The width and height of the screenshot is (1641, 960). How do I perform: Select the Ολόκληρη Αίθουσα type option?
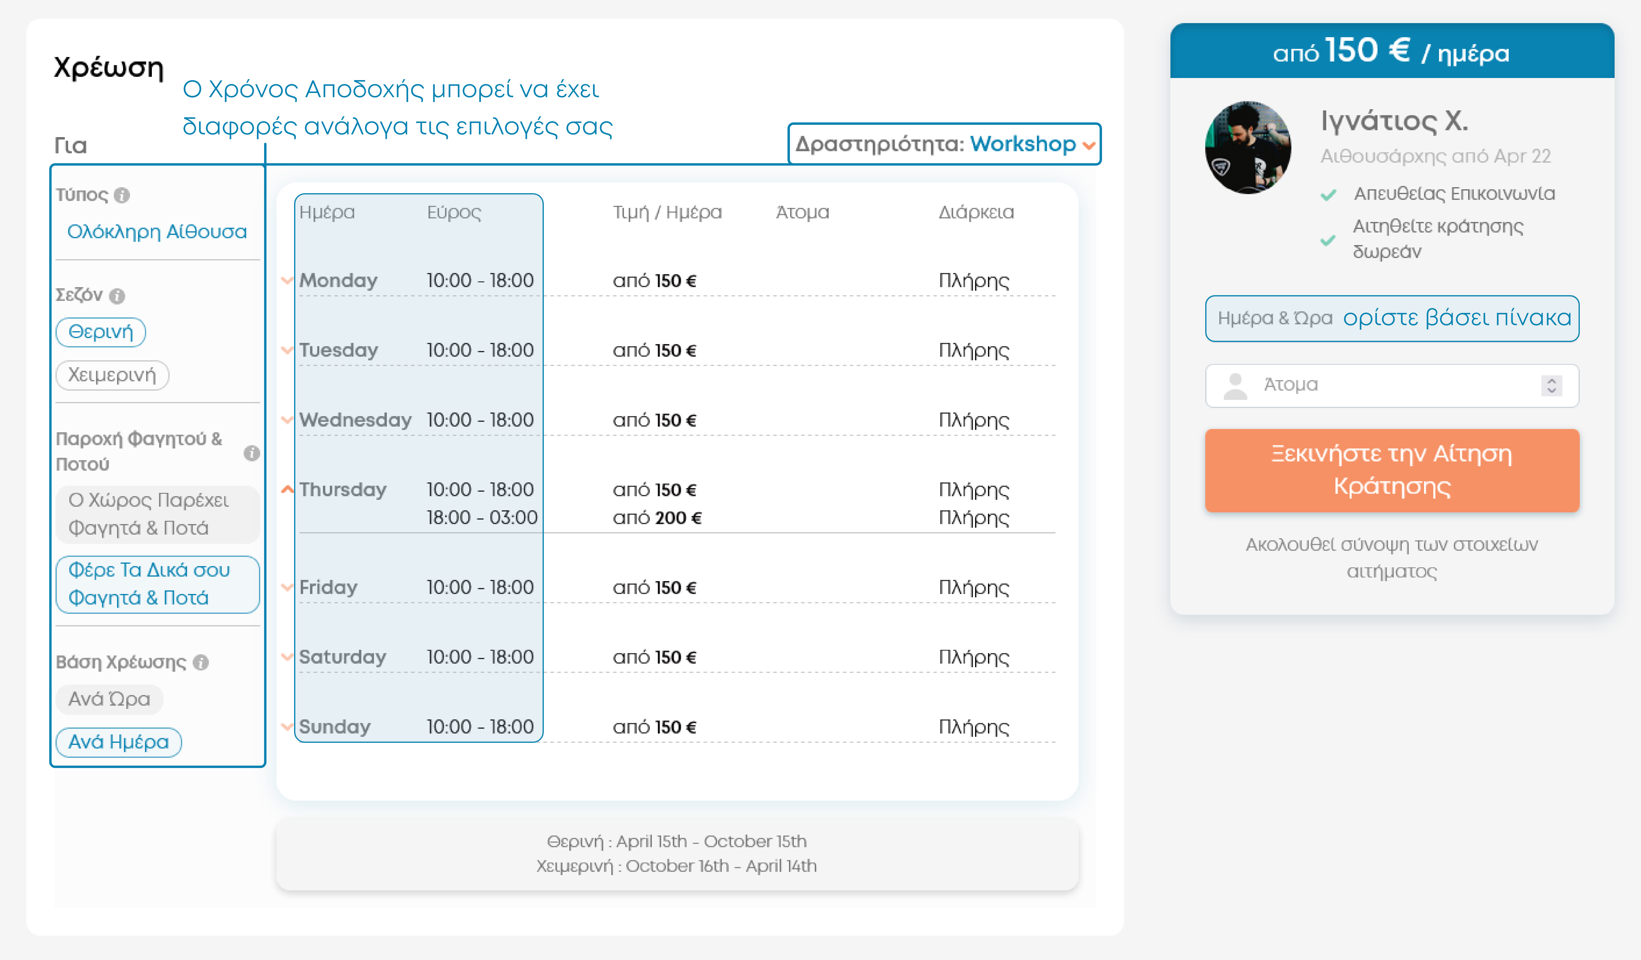(157, 232)
